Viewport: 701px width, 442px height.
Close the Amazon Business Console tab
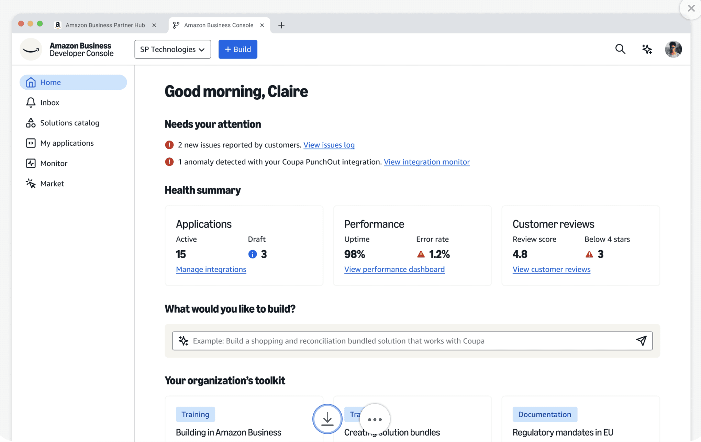(262, 25)
